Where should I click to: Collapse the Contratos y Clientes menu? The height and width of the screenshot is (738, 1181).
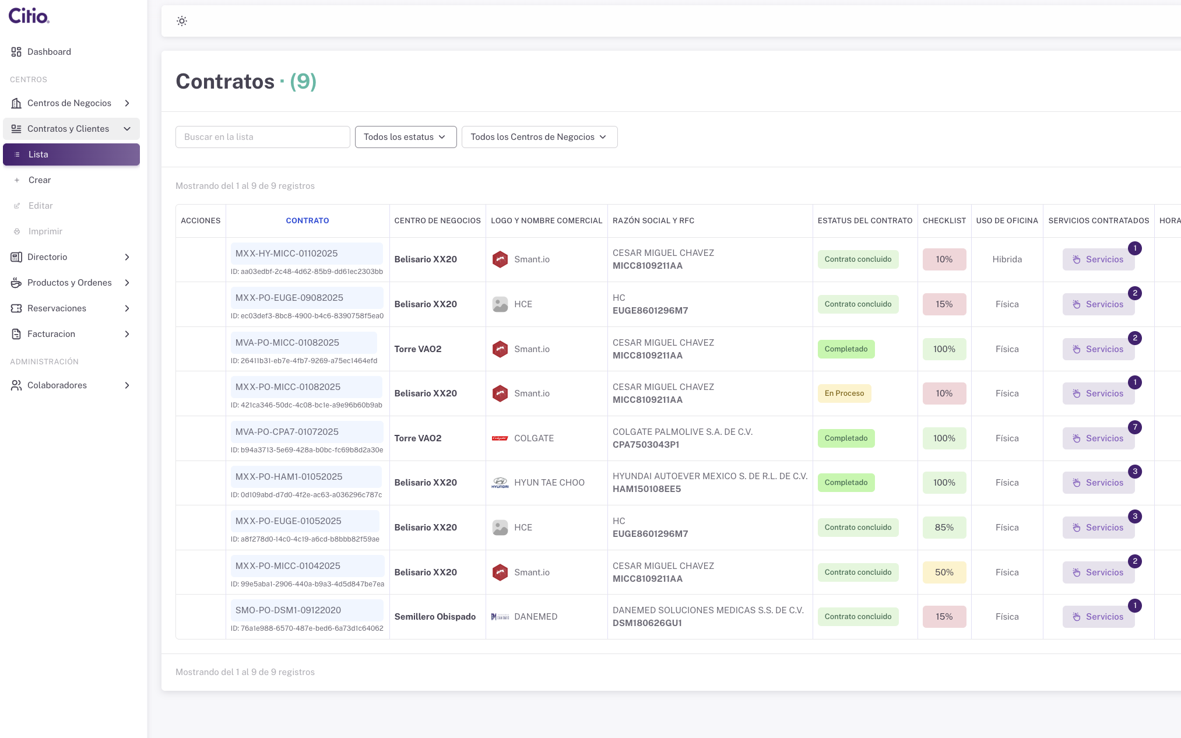pos(127,129)
